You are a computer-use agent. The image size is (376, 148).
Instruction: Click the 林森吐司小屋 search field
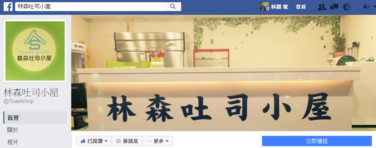tap(90, 7)
